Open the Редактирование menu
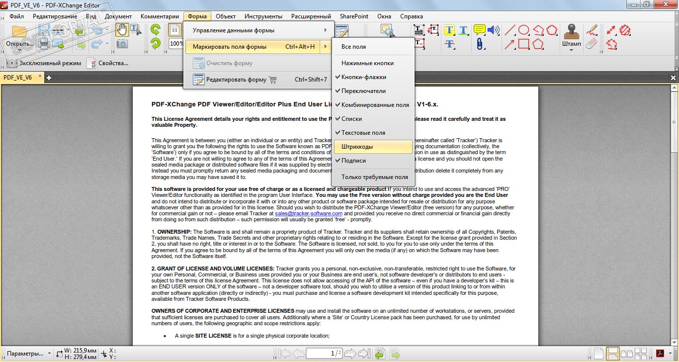The image size is (679, 362). coord(55,16)
